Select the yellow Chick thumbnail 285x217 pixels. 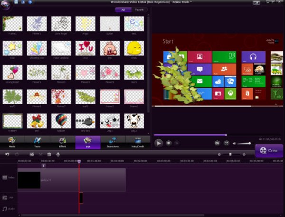[x=134, y=48]
